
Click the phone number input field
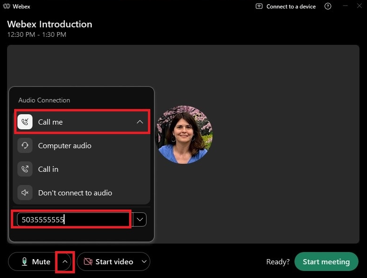[x=73, y=219]
